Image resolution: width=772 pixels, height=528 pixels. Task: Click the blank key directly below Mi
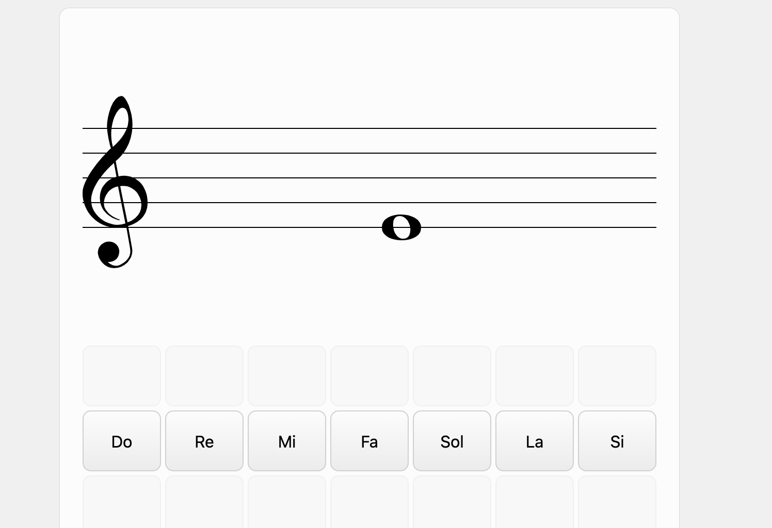[287, 502]
